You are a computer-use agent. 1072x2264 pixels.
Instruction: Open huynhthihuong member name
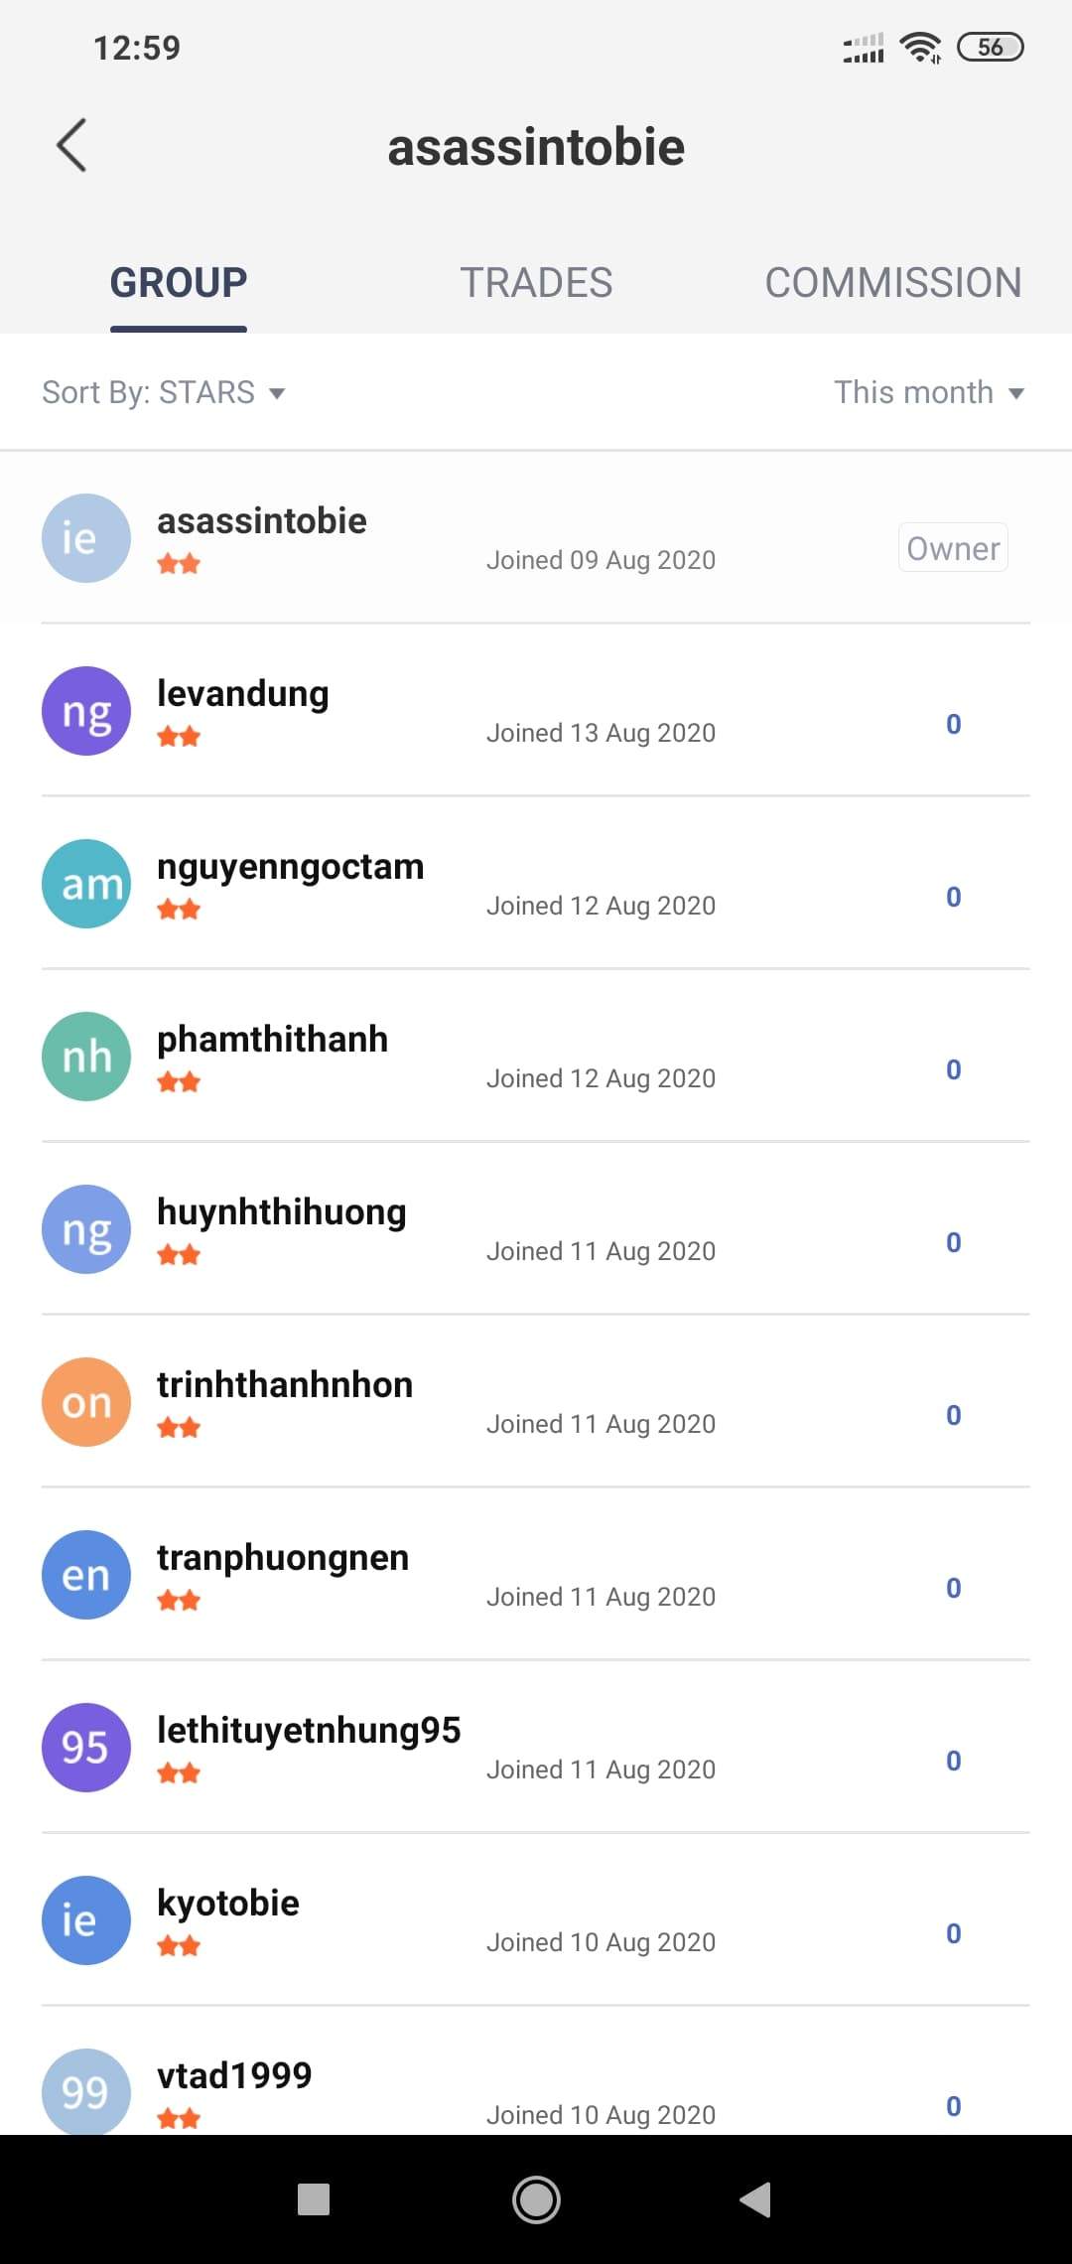click(x=282, y=1212)
